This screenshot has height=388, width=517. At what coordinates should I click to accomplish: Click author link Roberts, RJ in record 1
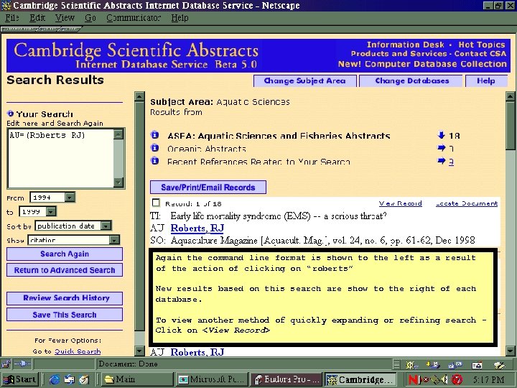pyautogui.click(x=197, y=228)
